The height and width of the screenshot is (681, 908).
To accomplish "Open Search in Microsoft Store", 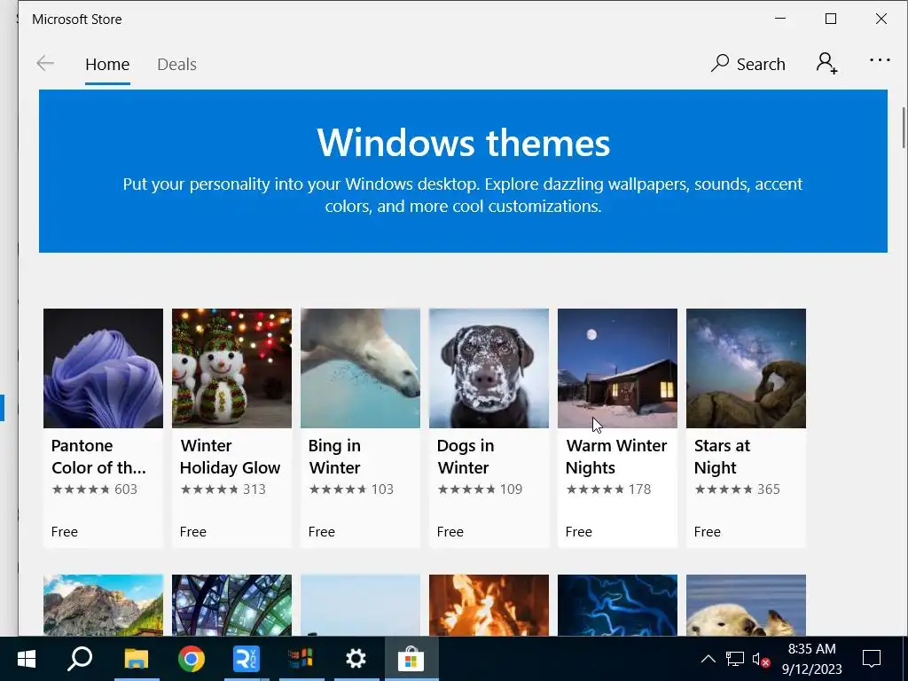I will point(748,64).
